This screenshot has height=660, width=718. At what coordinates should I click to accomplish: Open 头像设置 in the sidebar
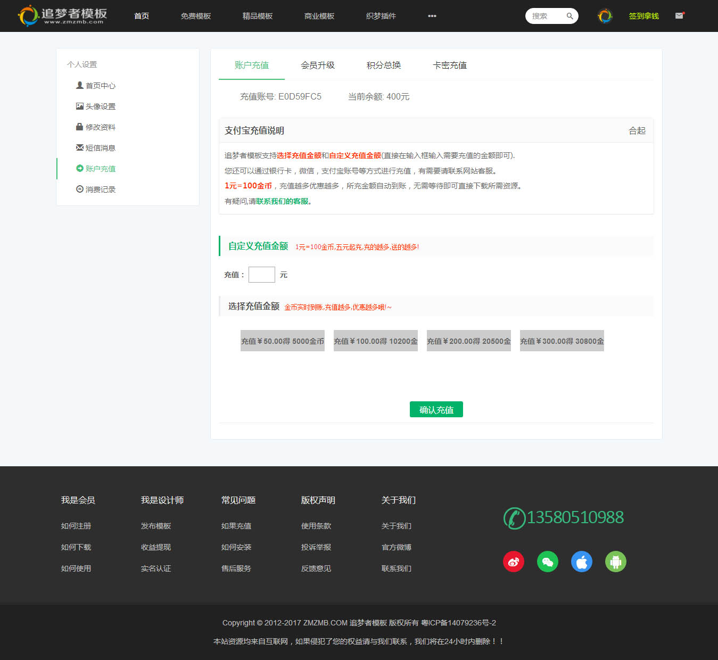pos(100,106)
